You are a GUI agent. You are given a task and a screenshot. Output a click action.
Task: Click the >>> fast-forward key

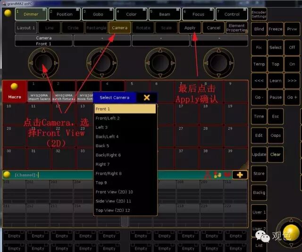tap(292, 81)
